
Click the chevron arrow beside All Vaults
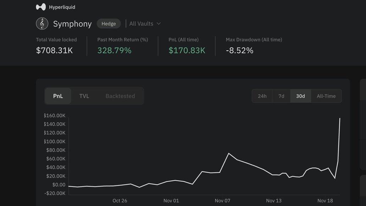click(x=159, y=24)
